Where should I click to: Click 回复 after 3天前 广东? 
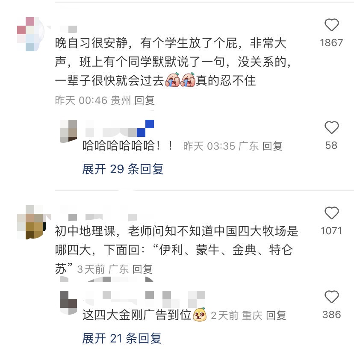pos(142,269)
